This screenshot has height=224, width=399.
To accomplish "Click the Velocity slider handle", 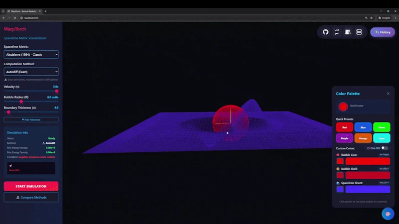I will (56, 91).
